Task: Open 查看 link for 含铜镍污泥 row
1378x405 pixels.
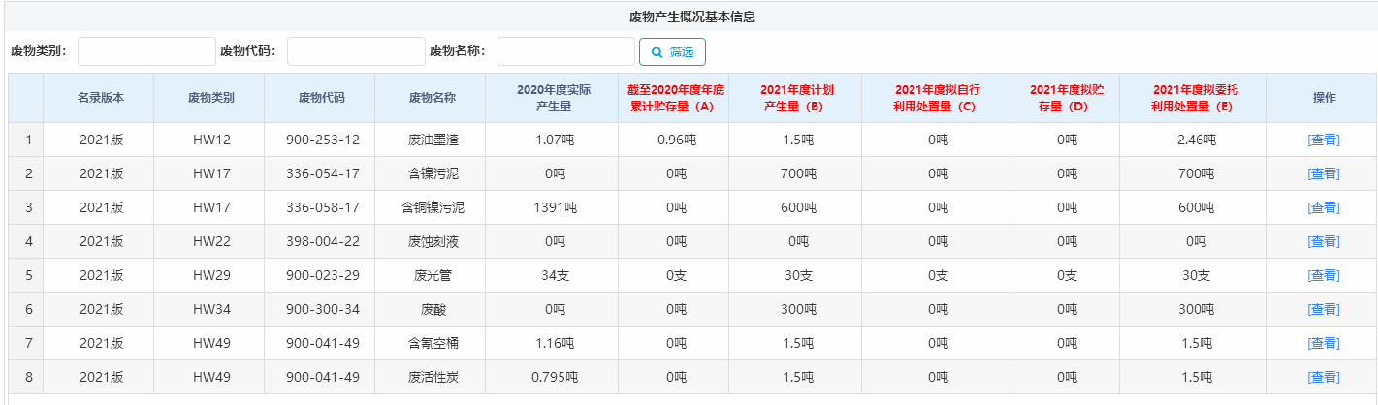Action: coord(1324,207)
